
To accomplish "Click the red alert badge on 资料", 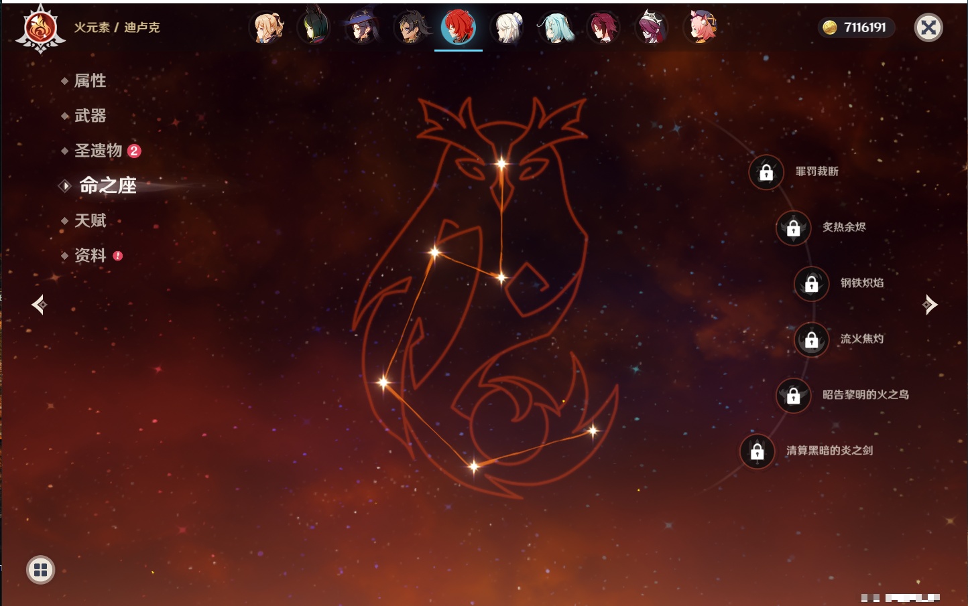I will click(x=118, y=256).
